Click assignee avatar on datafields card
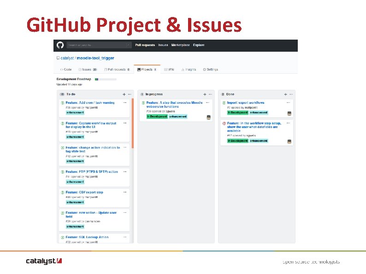The image size is (366, 274). (289, 141)
